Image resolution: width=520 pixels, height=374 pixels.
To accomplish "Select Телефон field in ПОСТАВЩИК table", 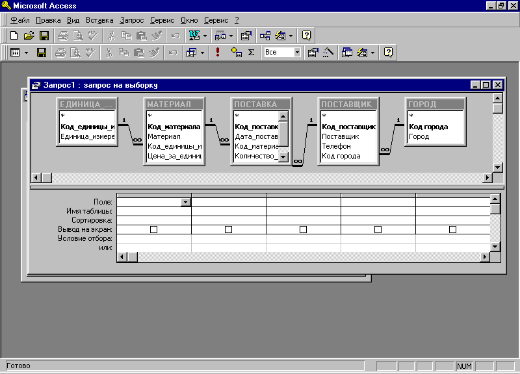I will point(336,146).
